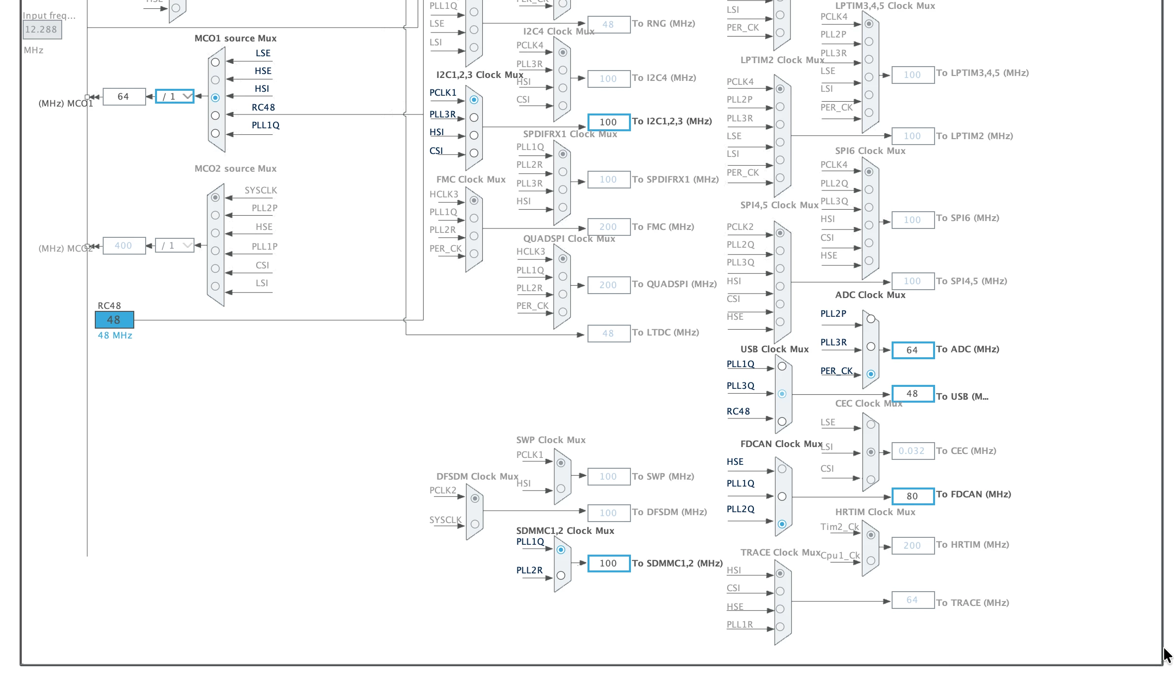Screen dimensions: 1174x677
Task: Choose CSI for I2C1,2,3 Clock Mux
Action: point(474,153)
